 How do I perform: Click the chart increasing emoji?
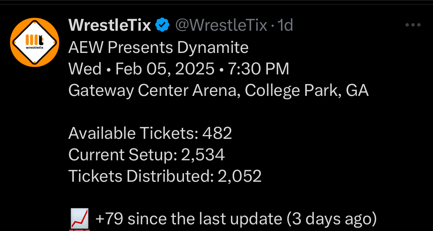click(x=79, y=218)
